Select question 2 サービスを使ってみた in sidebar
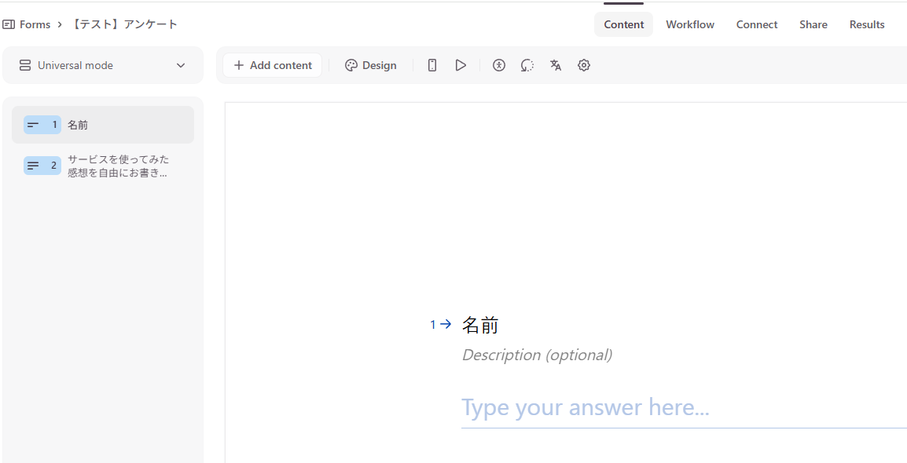 coord(118,166)
